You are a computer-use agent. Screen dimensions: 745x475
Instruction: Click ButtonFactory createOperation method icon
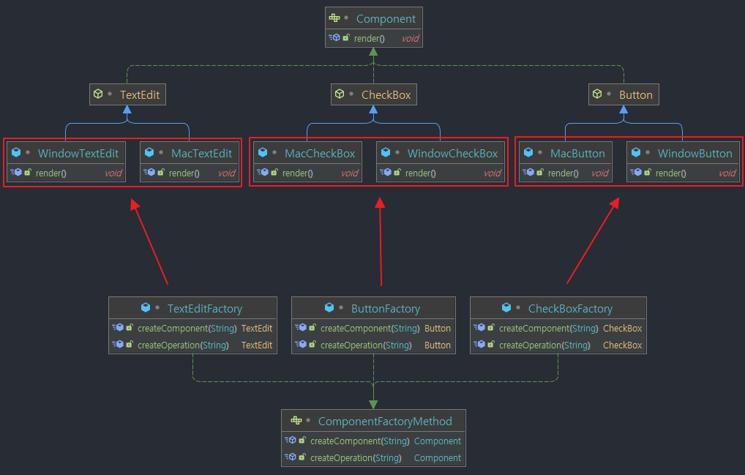(x=301, y=344)
